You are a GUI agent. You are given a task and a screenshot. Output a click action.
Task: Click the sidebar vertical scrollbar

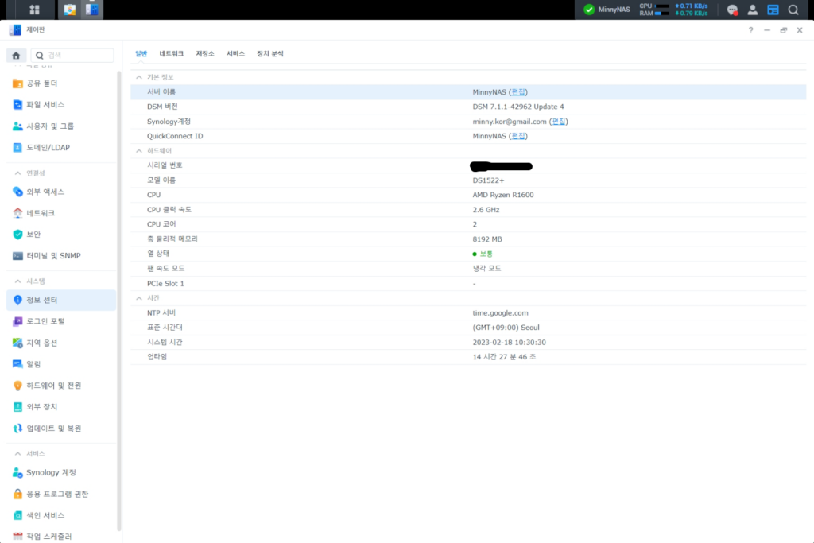pyautogui.click(x=119, y=301)
